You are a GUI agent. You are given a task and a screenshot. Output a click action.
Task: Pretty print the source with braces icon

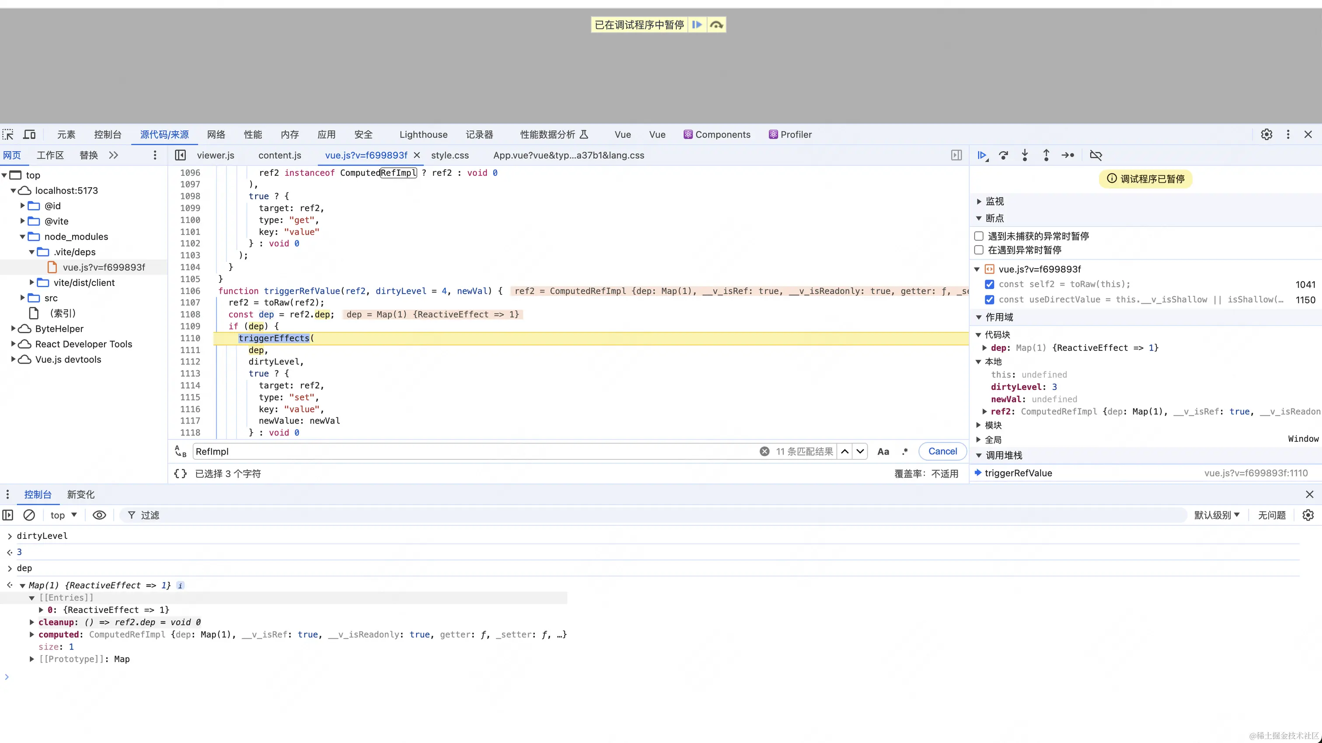[180, 474]
